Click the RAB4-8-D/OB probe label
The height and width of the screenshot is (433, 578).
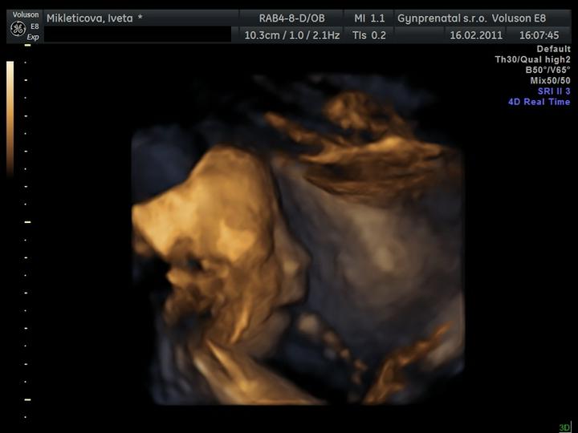[x=291, y=18]
